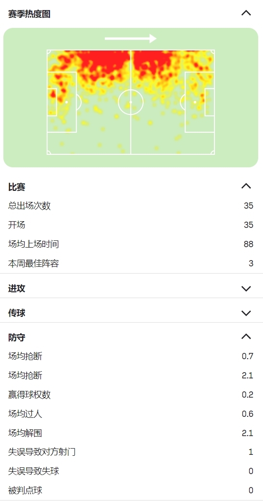Click the 总出场次数 stat row
This screenshot has width=263, height=501.
pos(131,206)
